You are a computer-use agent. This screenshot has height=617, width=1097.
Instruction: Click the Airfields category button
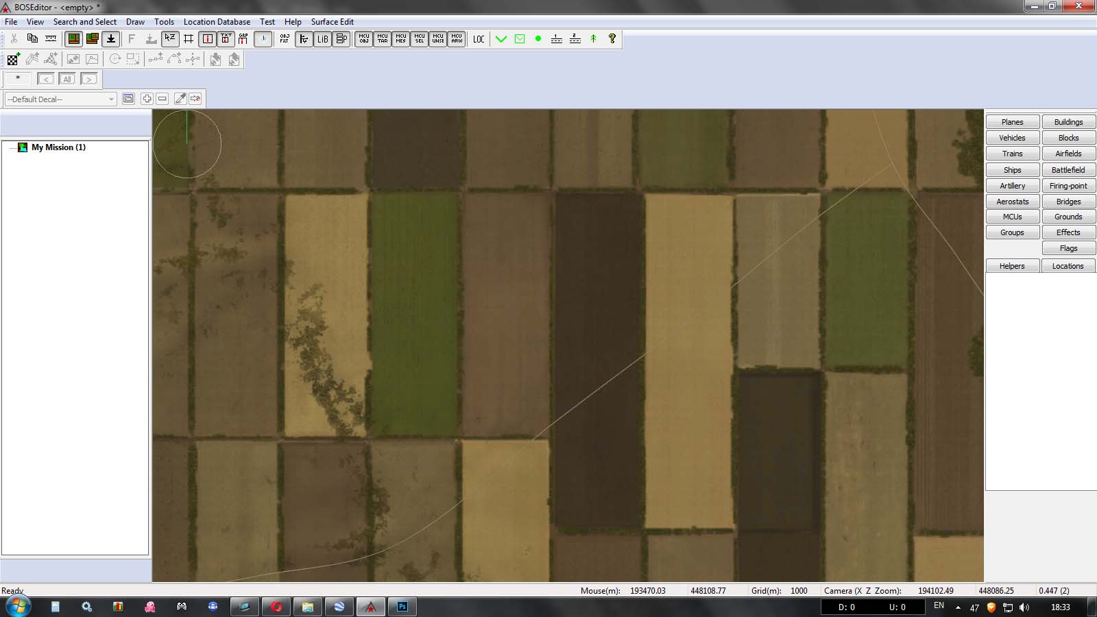pyautogui.click(x=1068, y=154)
